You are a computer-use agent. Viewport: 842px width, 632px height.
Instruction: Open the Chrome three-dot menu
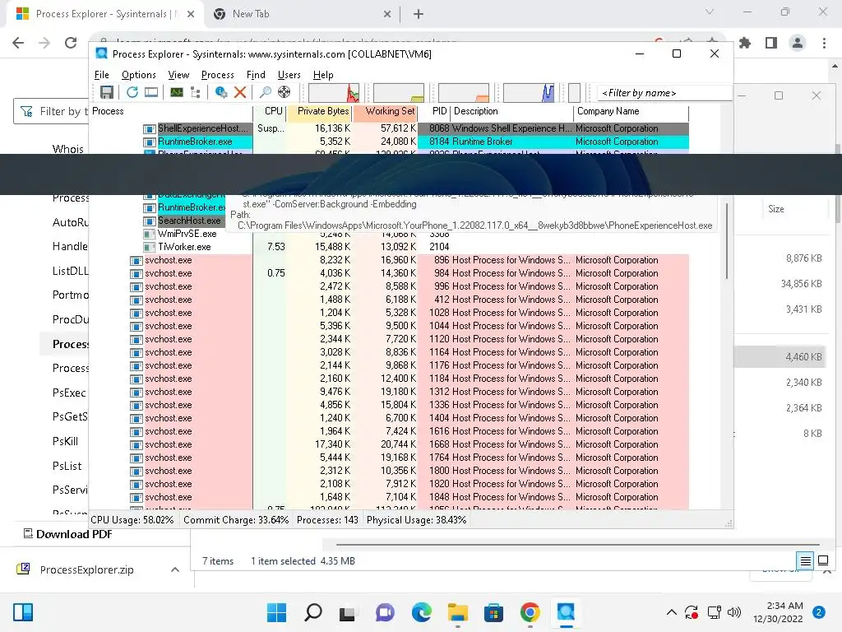tap(824, 43)
